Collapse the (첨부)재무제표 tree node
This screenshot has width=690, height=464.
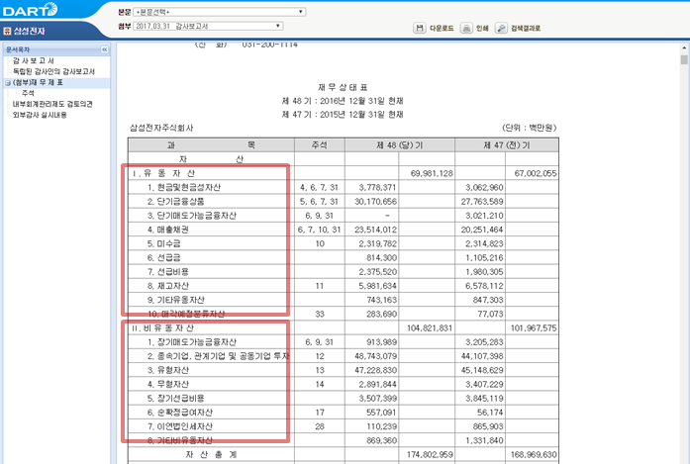pos(8,83)
